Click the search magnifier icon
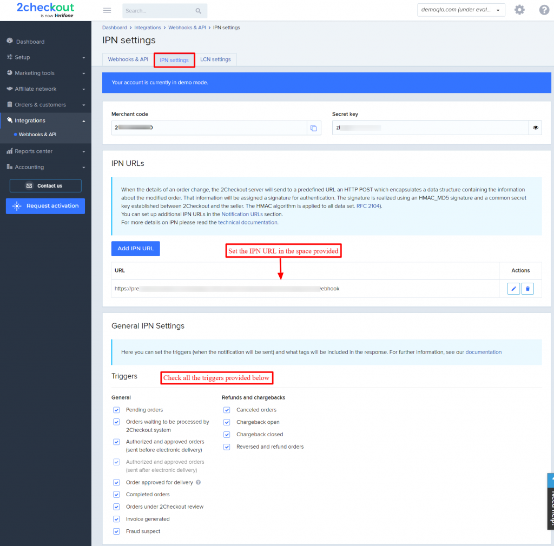This screenshot has height=546, width=554. coord(198,11)
